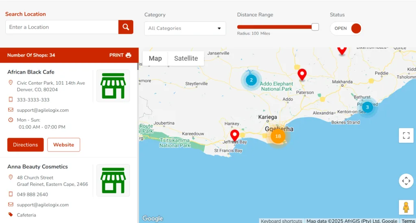Open the Terms link on the map
416x223 pixels.
pos(408,221)
